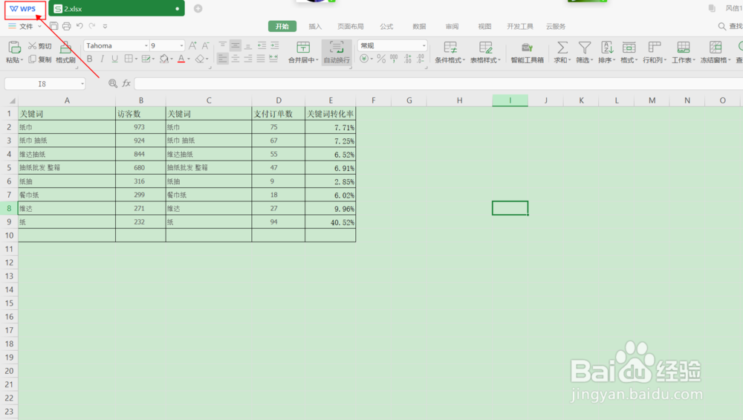Click the 行和列 rows and columns icon

click(655, 48)
